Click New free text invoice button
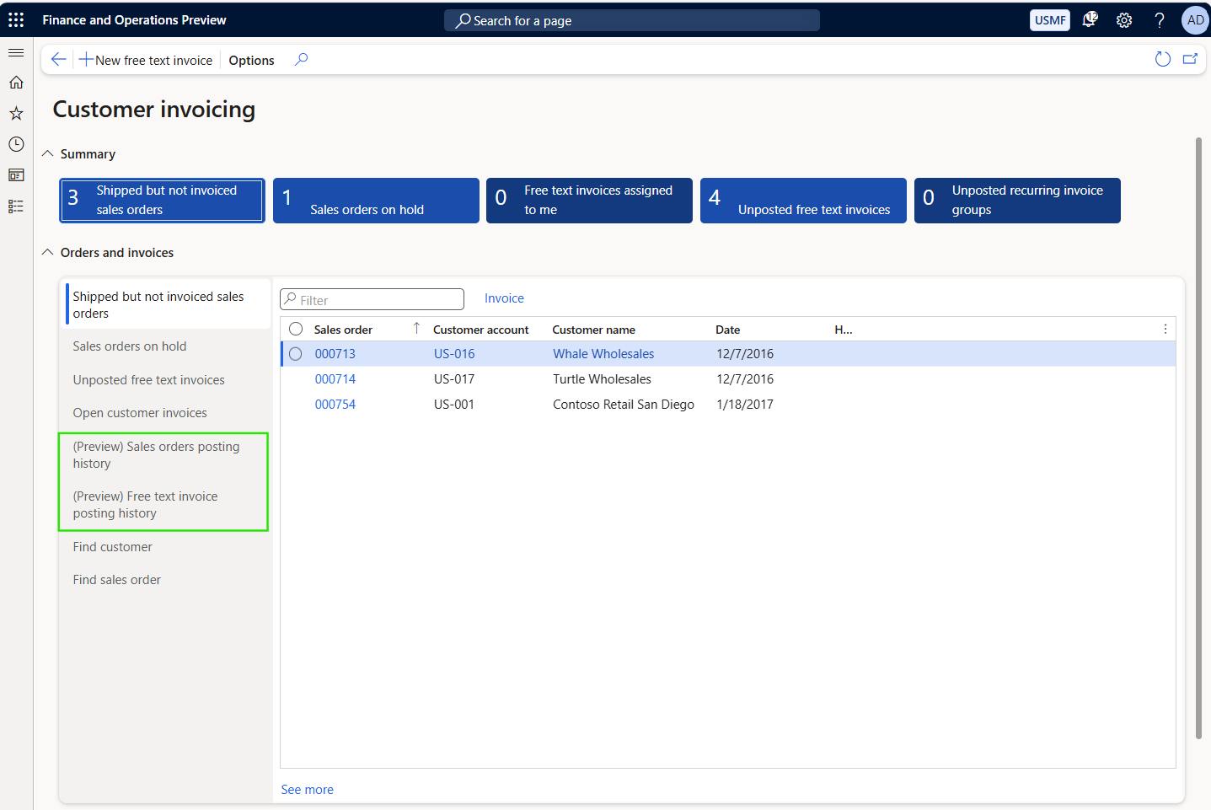Image resolution: width=1211 pixels, height=810 pixels. point(146,60)
